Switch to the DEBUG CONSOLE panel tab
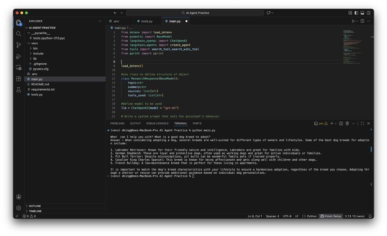Image resolution: width=387 pixels, height=236 pixels. (157, 124)
